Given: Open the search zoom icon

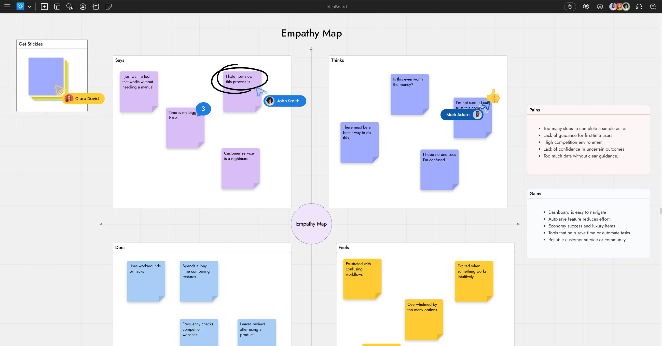Looking at the screenshot, I should pyautogui.click(x=653, y=7).
